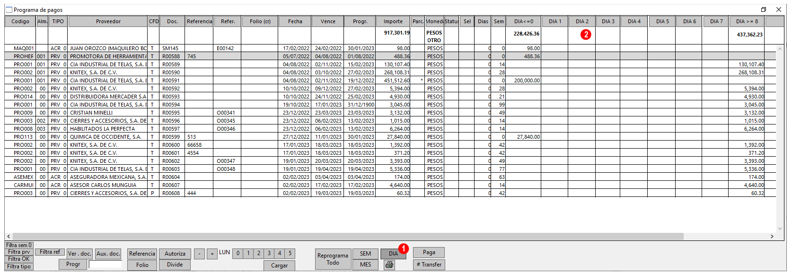Select day number 2 button

pyautogui.click(x=259, y=253)
